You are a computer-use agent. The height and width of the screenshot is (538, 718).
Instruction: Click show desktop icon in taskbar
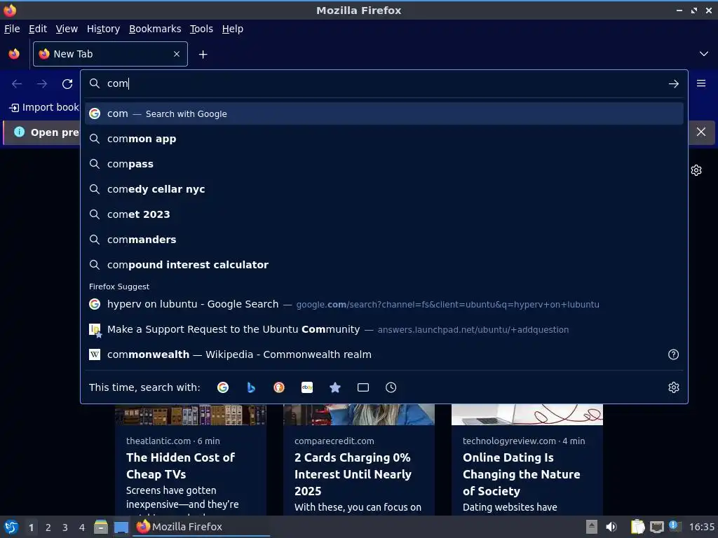point(121,527)
